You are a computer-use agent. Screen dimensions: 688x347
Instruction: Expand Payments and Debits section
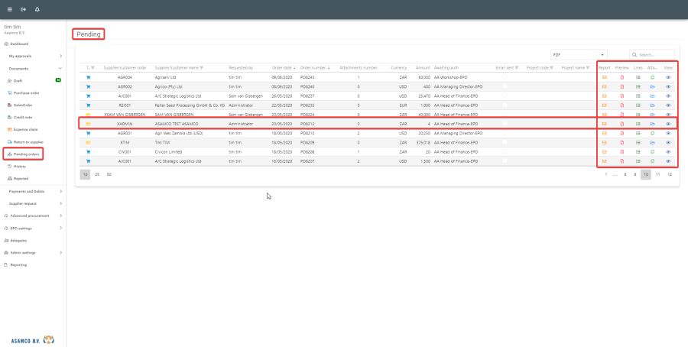coord(34,191)
